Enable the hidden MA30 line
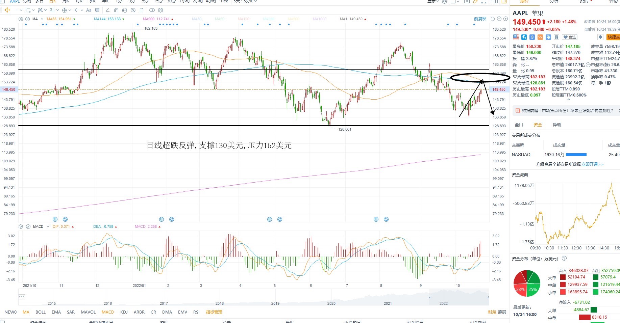The width and height of the screenshot is (620, 323). 197,19
